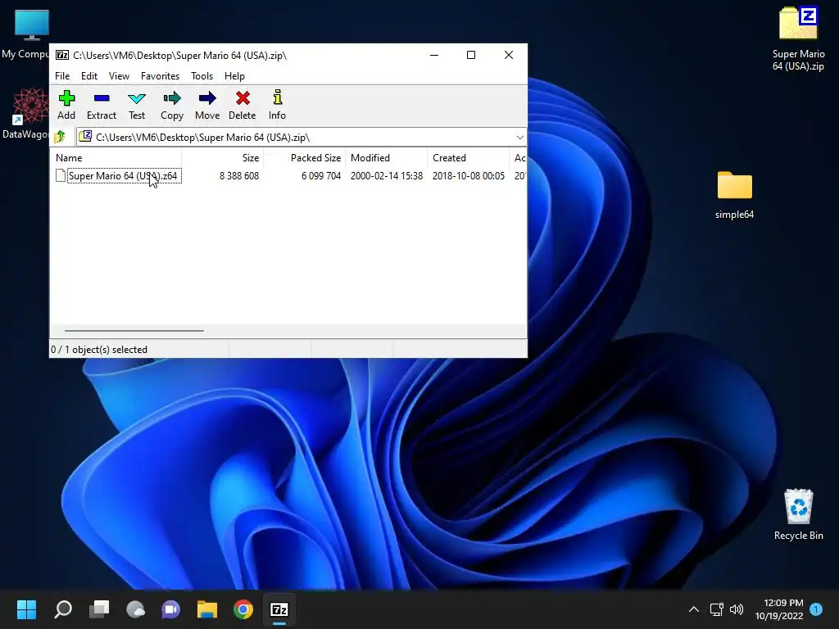Open the Windows Start menu
Viewport: 839px width, 629px height.
point(26,609)
